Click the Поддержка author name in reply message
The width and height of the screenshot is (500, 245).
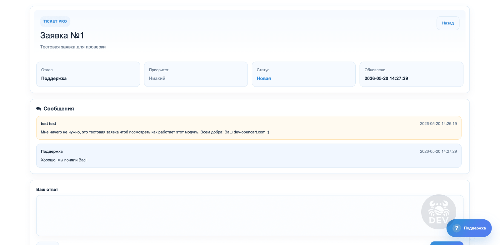tap(52, 152)
